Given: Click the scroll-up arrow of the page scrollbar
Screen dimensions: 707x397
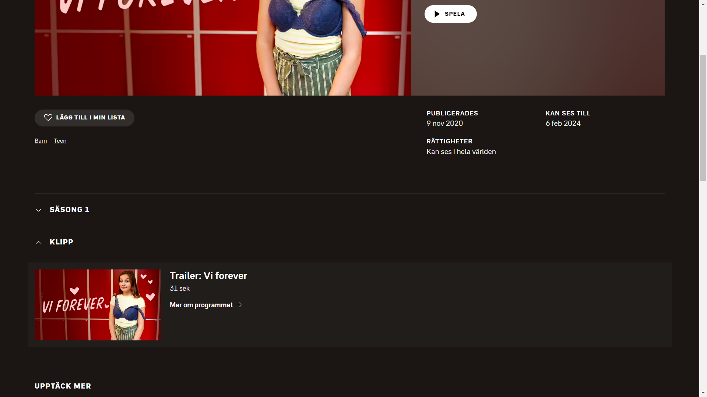Looking at the screenshot, I should point(703,3).
